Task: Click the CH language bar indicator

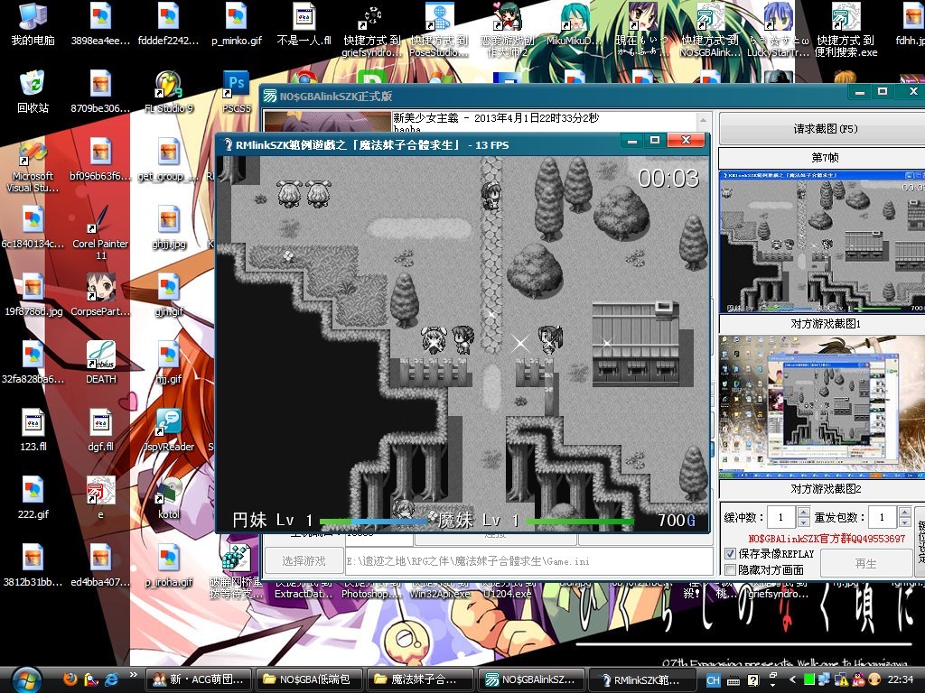Action: 714,680
